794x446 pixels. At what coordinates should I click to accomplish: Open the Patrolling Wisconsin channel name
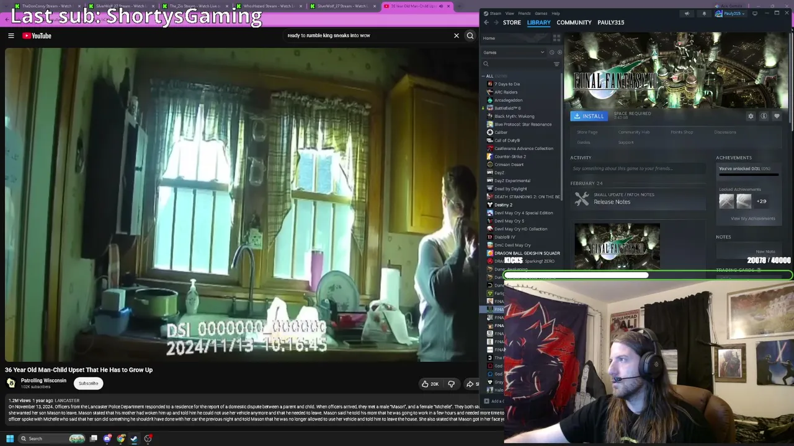click(x=43, y=380)
